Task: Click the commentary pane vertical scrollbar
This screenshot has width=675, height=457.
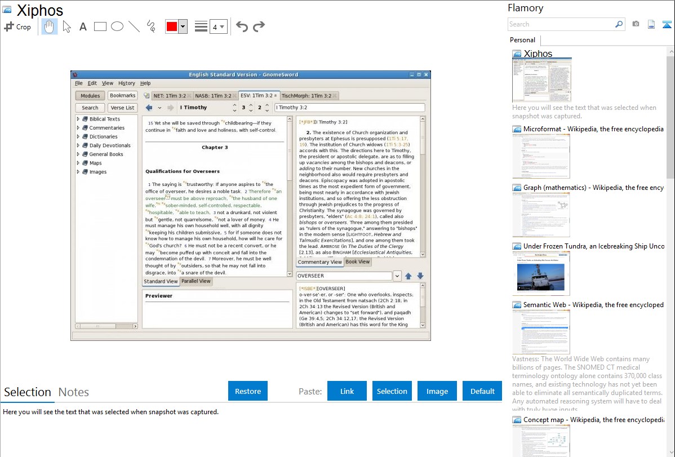Action: pos(423,186)
